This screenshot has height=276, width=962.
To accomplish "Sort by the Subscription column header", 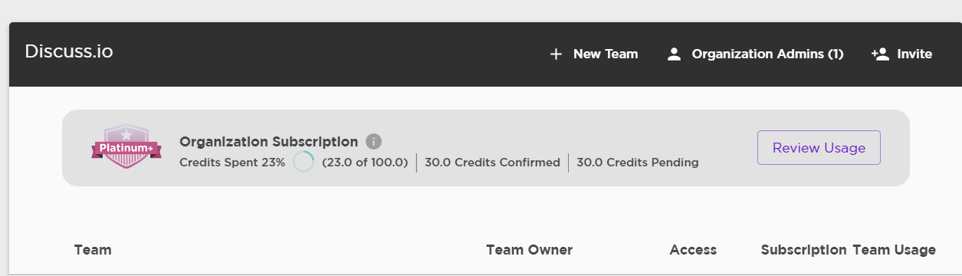I will pyautogui.click(x=803, y=250).
